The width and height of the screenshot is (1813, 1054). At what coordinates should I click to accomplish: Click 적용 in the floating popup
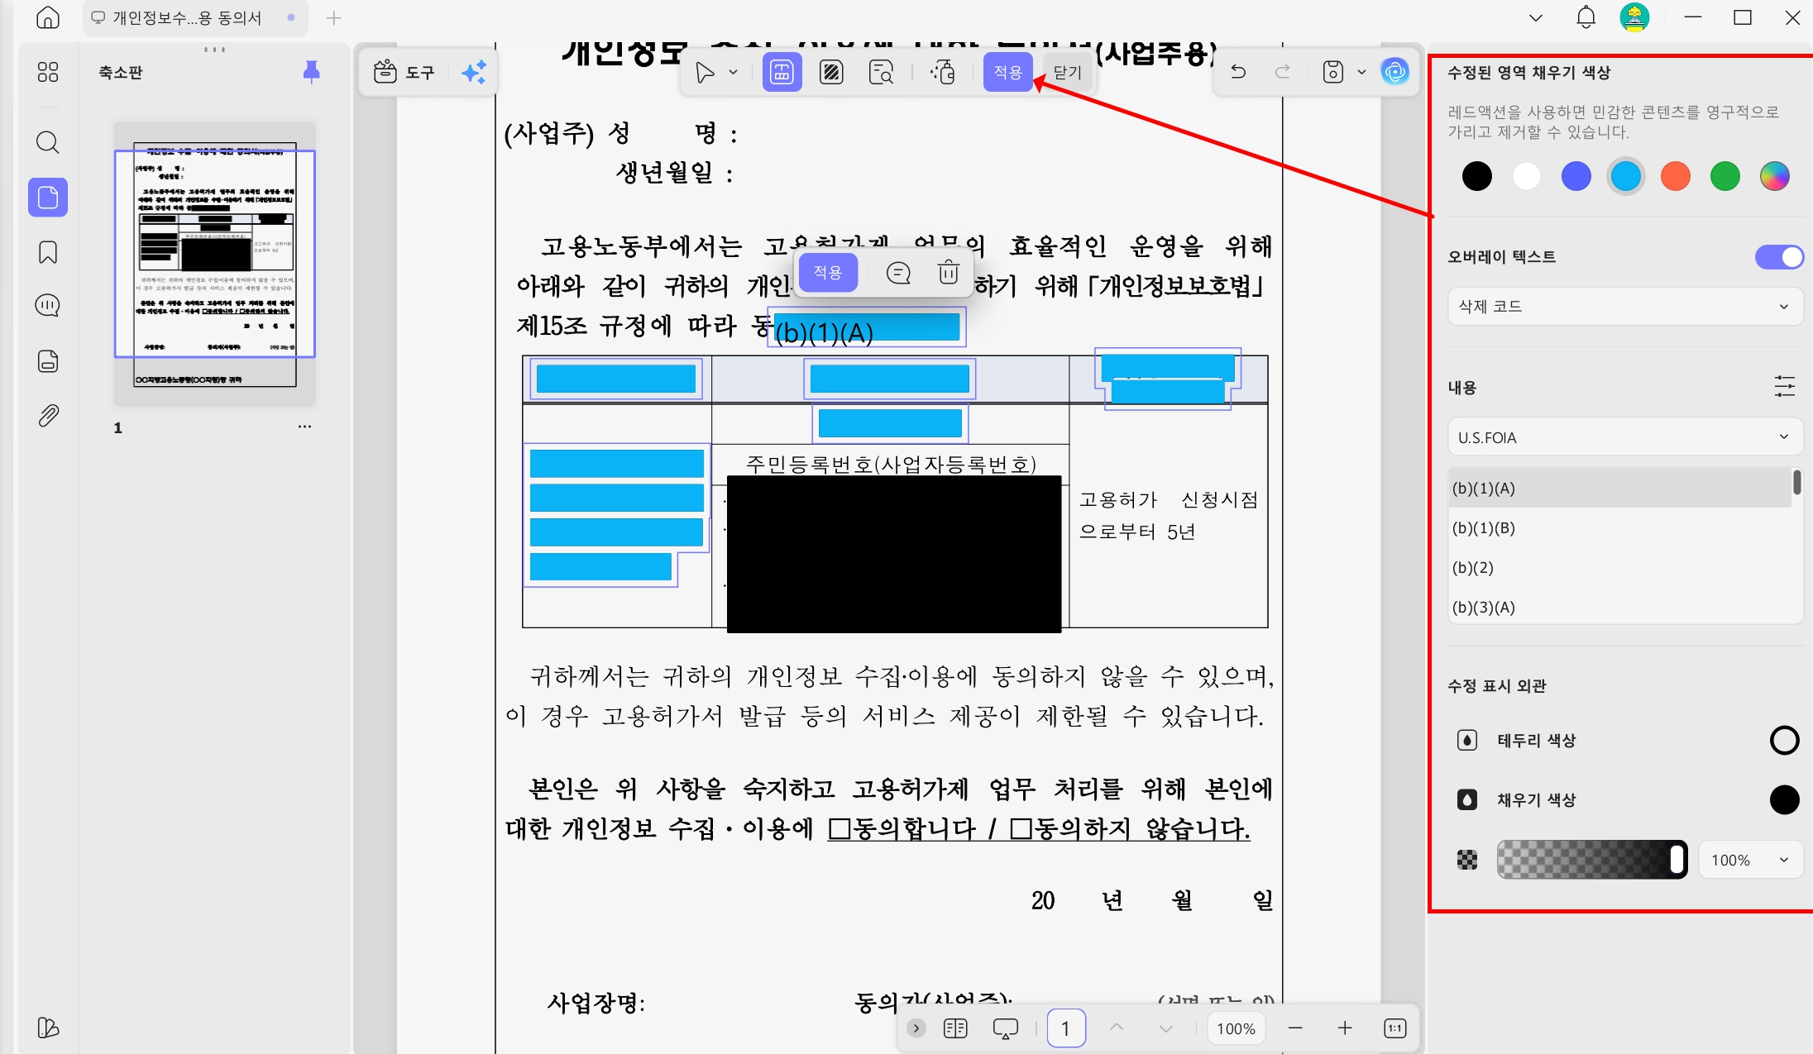(x=828, y=273)
